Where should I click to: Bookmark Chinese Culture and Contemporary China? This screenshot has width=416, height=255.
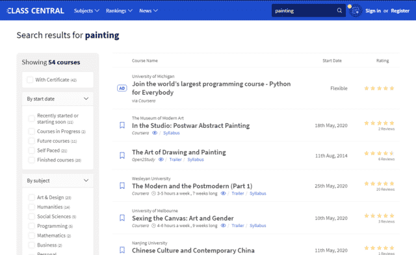coord(122,250)
